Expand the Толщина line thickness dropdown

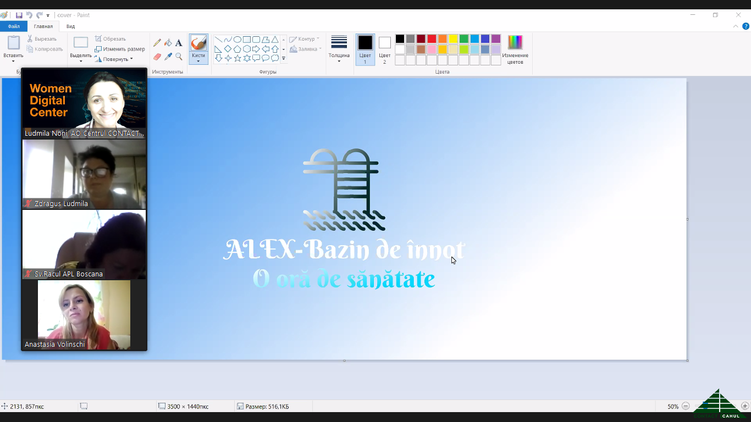[x=339, y=48]
